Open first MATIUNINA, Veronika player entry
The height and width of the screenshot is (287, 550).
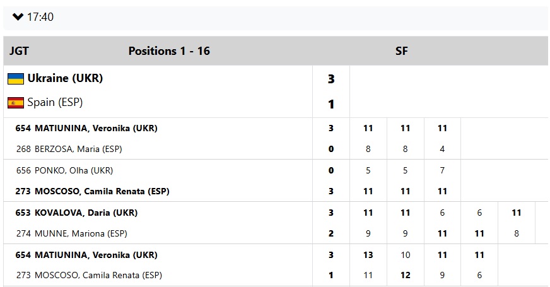[x=95, y=128]
